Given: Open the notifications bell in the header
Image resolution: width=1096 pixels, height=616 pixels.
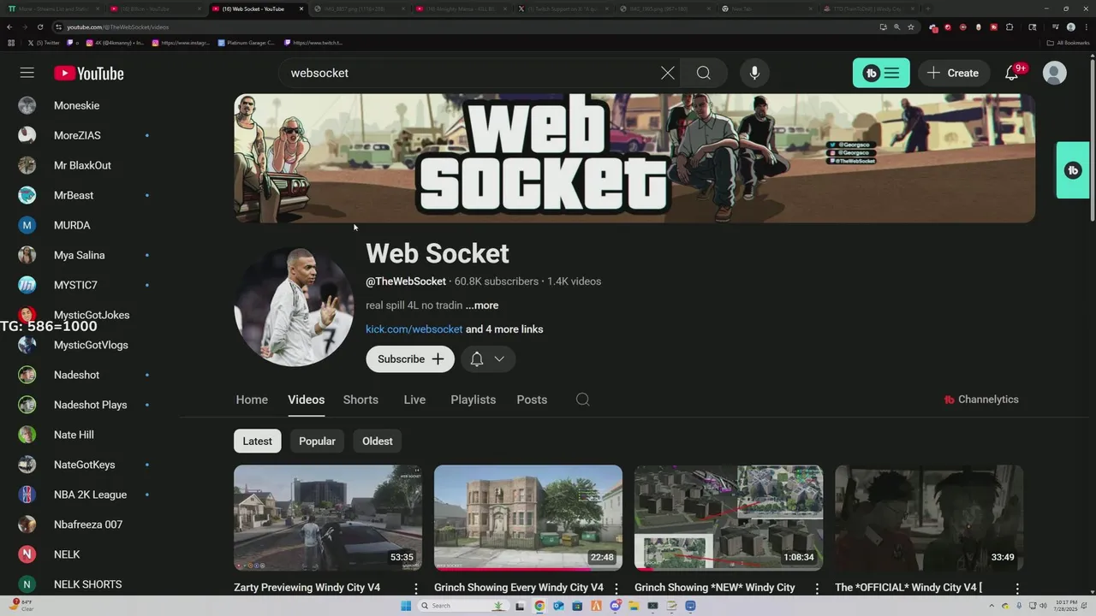Looking at the screenshot, I should (x=1012, y=73).
